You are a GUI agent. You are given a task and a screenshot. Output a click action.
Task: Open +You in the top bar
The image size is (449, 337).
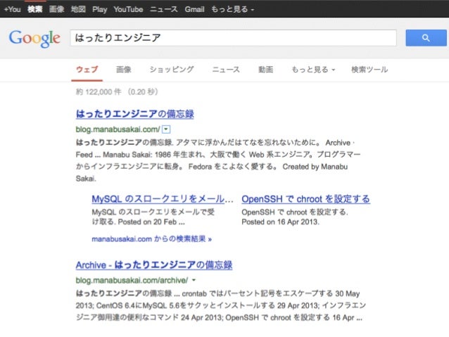click(x=12, y=9)
